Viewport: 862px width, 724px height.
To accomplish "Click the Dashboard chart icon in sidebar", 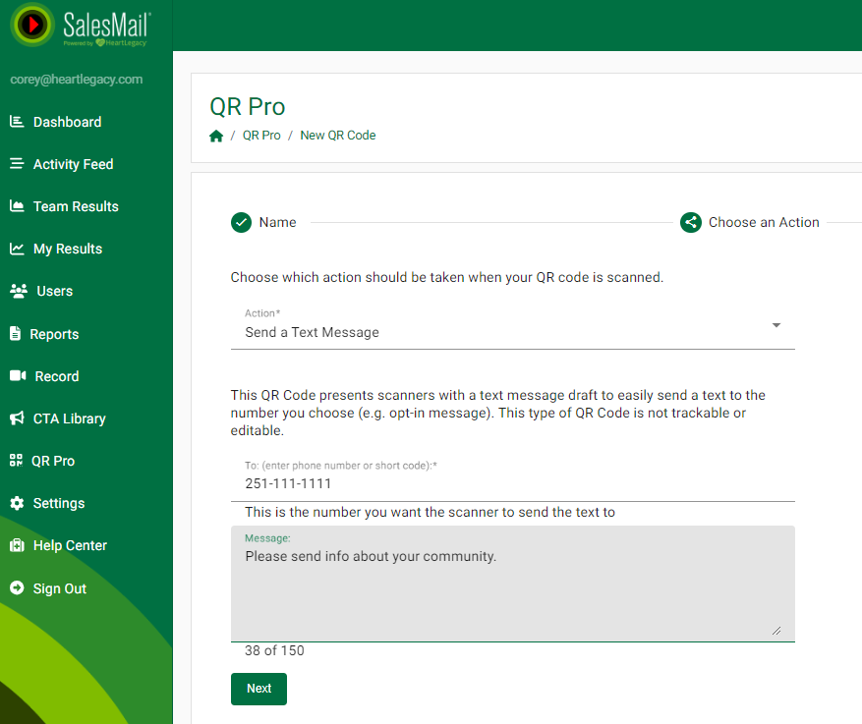I will tap(16, 122).
